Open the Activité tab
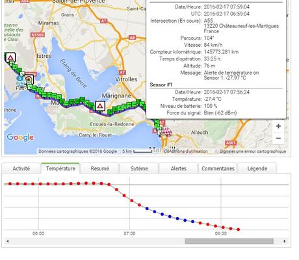 tap(21, 168)
